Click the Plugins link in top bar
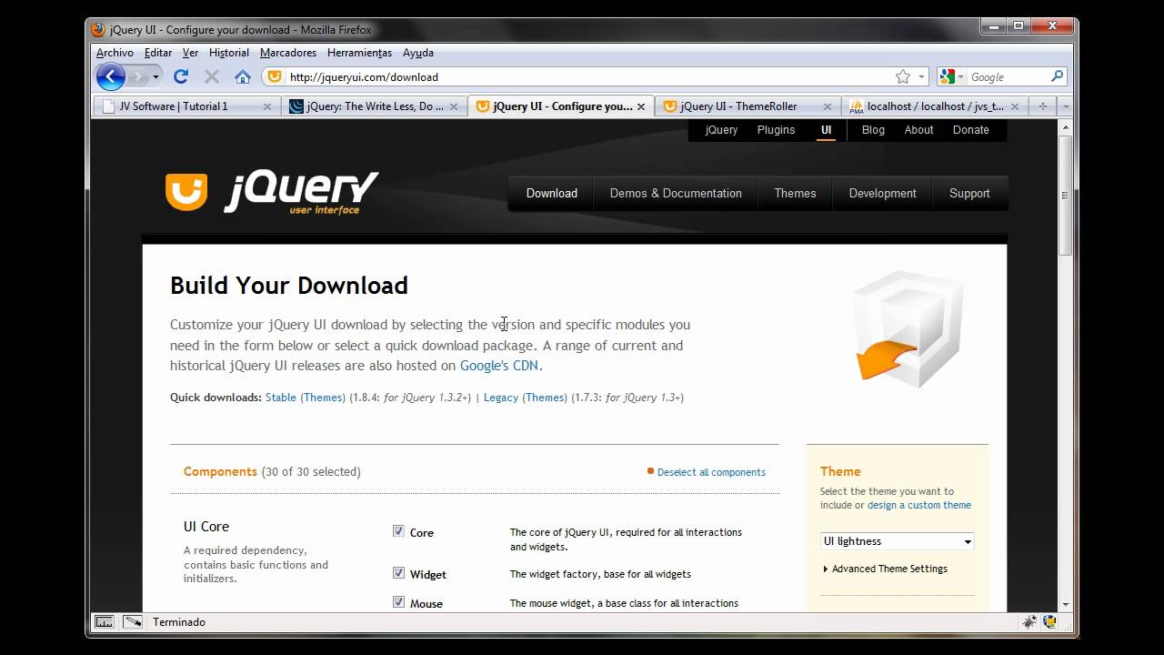1164x655 pixels. pos(776,130)
